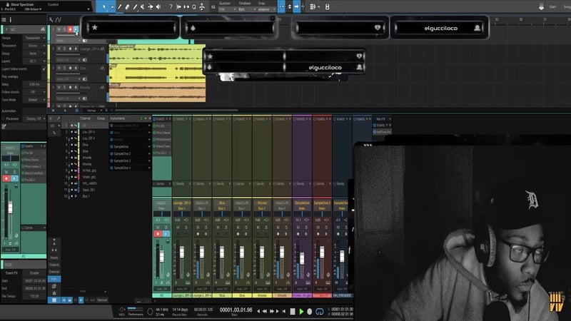Click the Record button in transport
Image resolution: width=571 pixels, height=321 pixels.
[310, 312]
